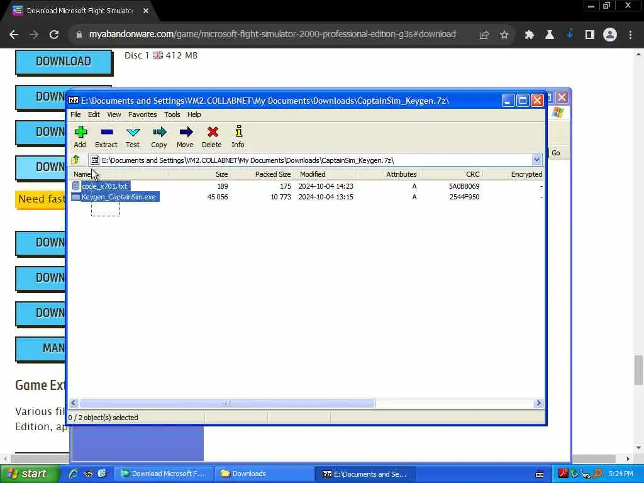Select the Download Microsoft Flight Simulator tab
644x483 pixels.
tap(79, 11)
